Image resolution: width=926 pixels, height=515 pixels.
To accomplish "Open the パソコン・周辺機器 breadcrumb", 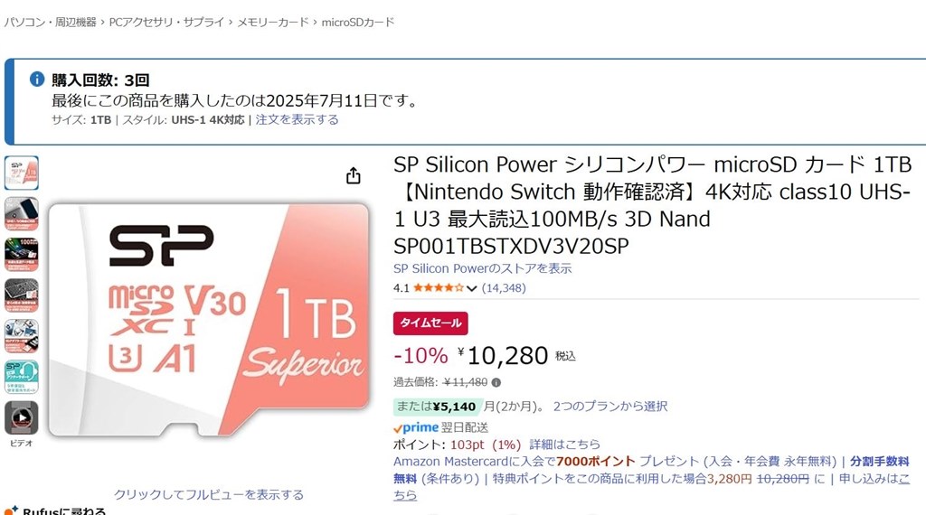I will pyautogui.click(x=50, y=22).
